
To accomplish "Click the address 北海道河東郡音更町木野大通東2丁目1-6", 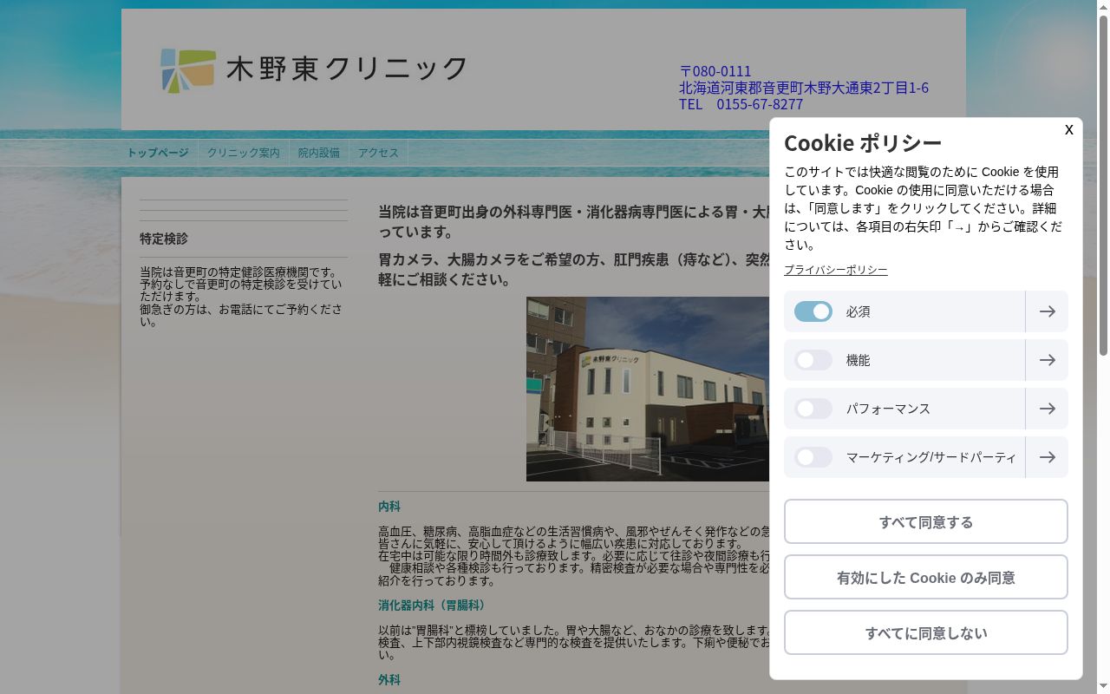I will (x=804, y=88).
